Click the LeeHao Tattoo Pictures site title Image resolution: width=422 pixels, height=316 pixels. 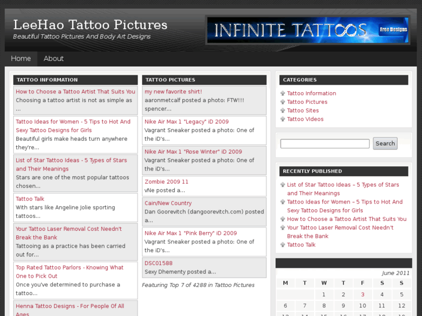click(90, 25)
